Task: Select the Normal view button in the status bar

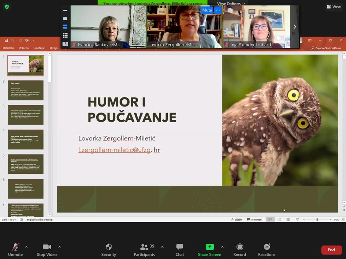Action: 270,220
